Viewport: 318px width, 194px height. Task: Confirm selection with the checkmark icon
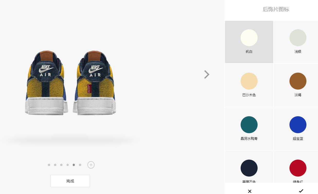coord(301,191)
